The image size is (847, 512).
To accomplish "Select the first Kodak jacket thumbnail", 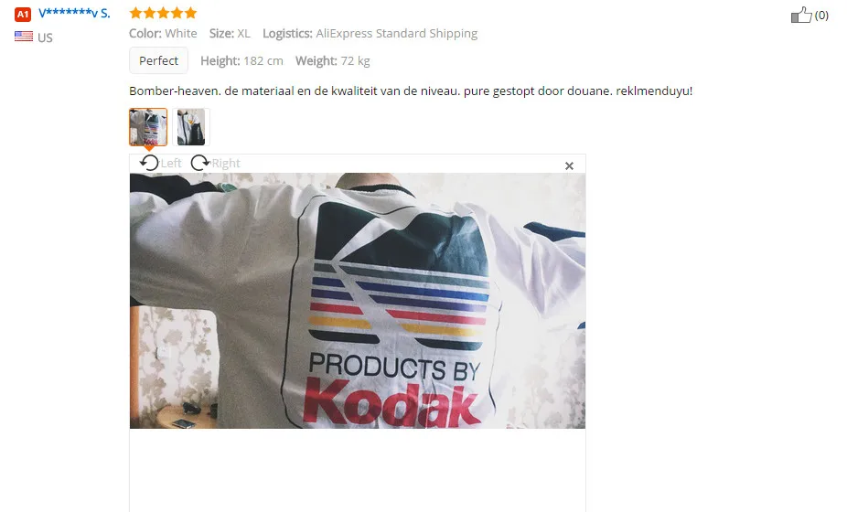I will tap(148, 127).
